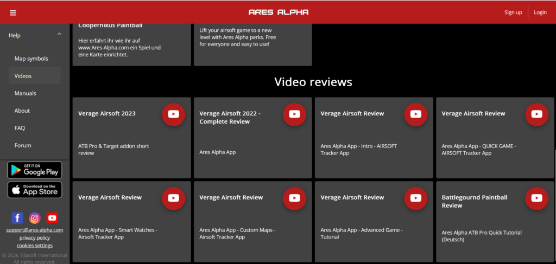556x264 pixels.
Task: Open the hamburger menu icon
Action: point(13,12)
